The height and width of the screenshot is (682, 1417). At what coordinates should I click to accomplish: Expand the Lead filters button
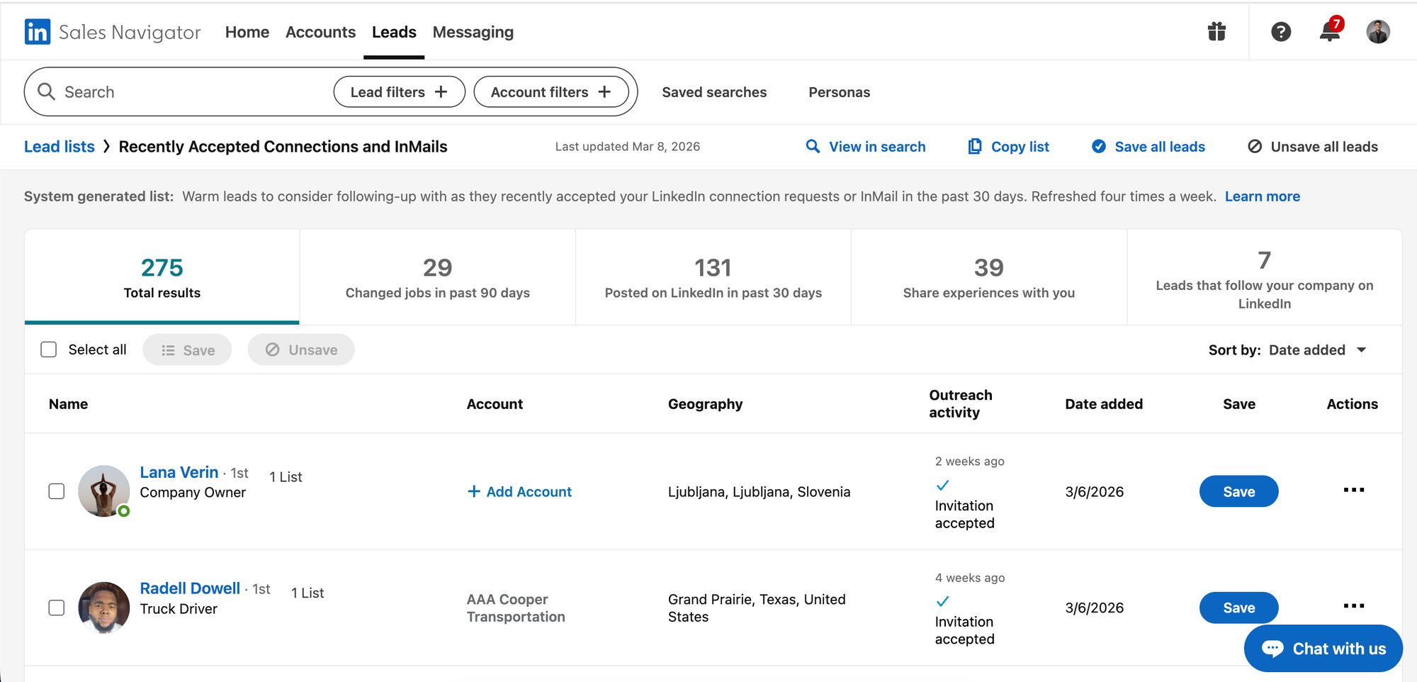pyautogui.click(x=399, y=92)
